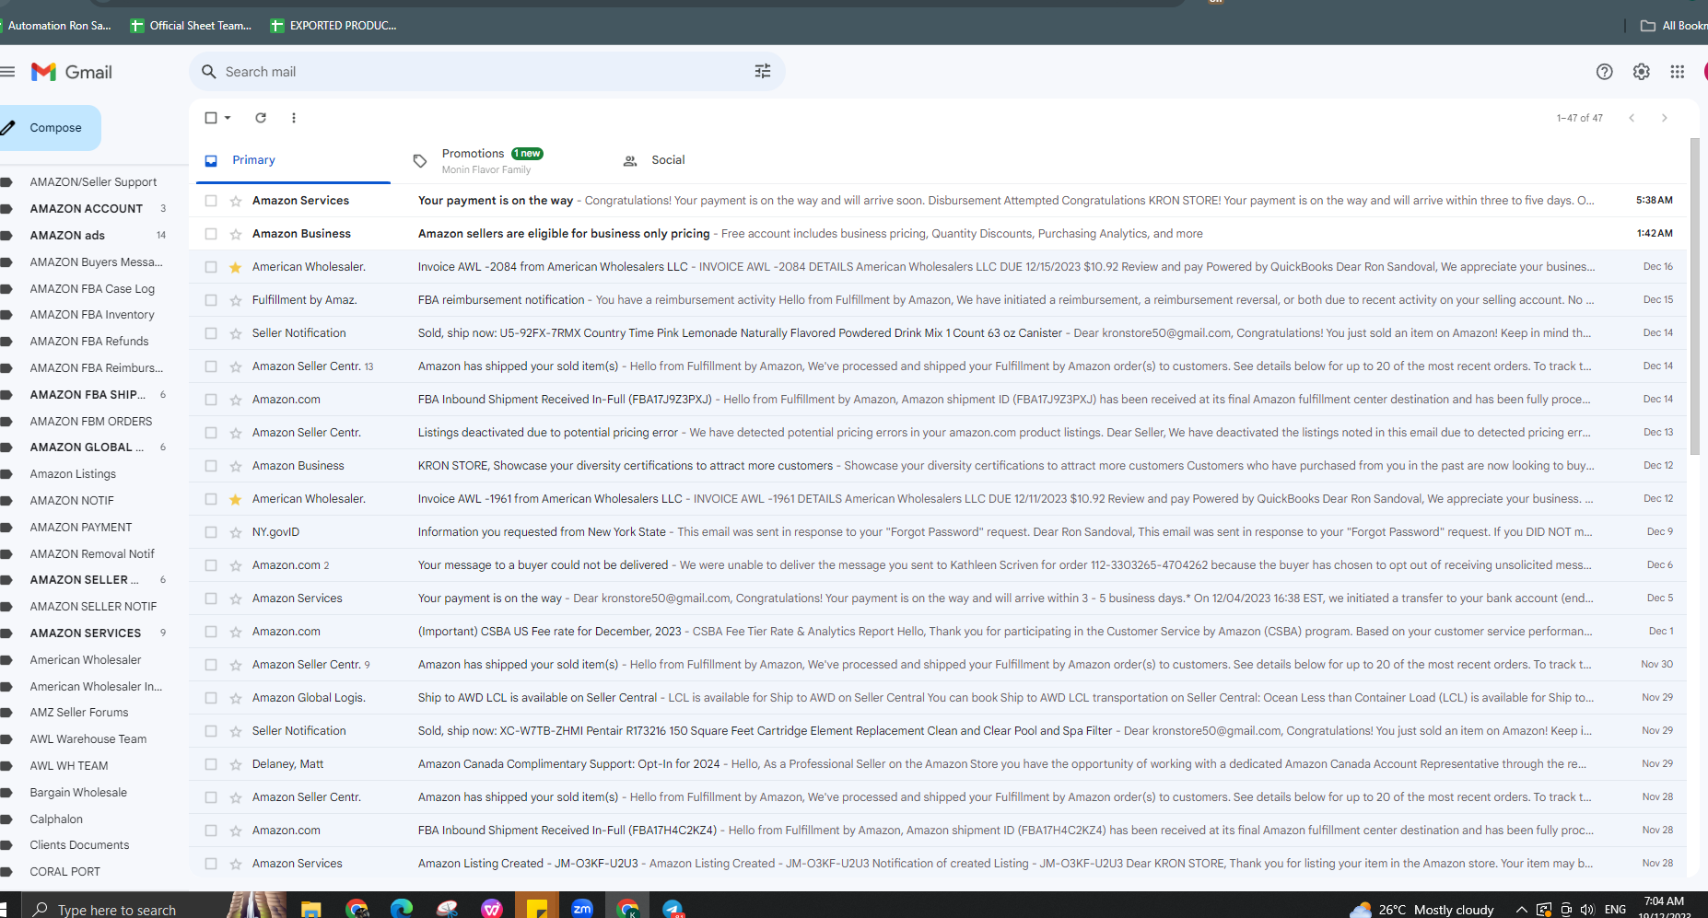Open the AMAZON/Seller Support label

[93, 182]
